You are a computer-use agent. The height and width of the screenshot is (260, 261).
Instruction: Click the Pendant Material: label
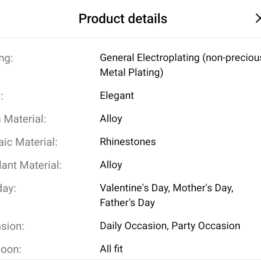coord(31,165)
